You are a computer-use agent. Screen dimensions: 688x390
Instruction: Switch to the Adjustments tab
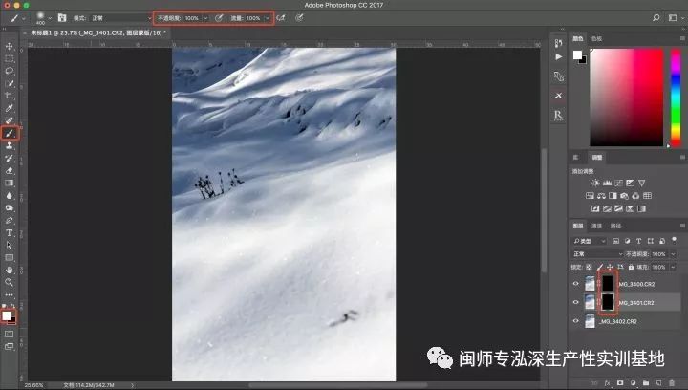596,158
